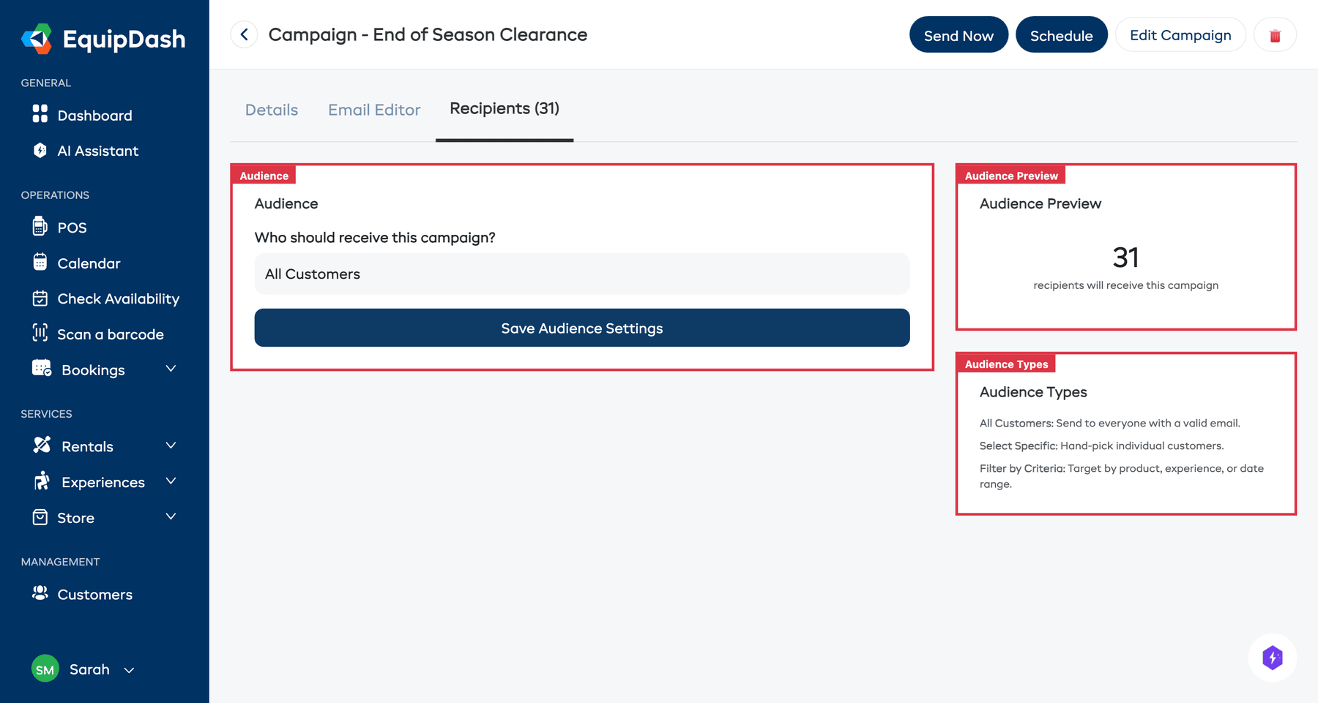The image size is (1318, 703).
Task: Switch to the Email Editor tab
Action: coord(373,110)
